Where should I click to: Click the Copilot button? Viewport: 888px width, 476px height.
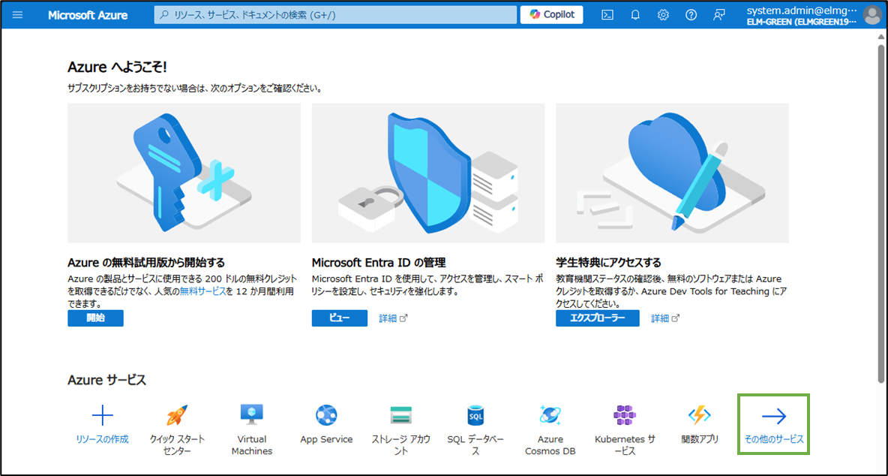point(551,15)
